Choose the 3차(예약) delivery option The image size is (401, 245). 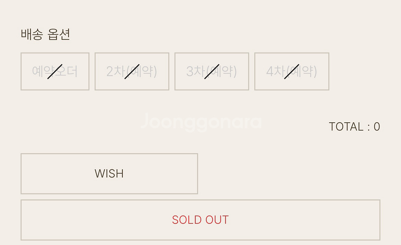tap(212, 71)
